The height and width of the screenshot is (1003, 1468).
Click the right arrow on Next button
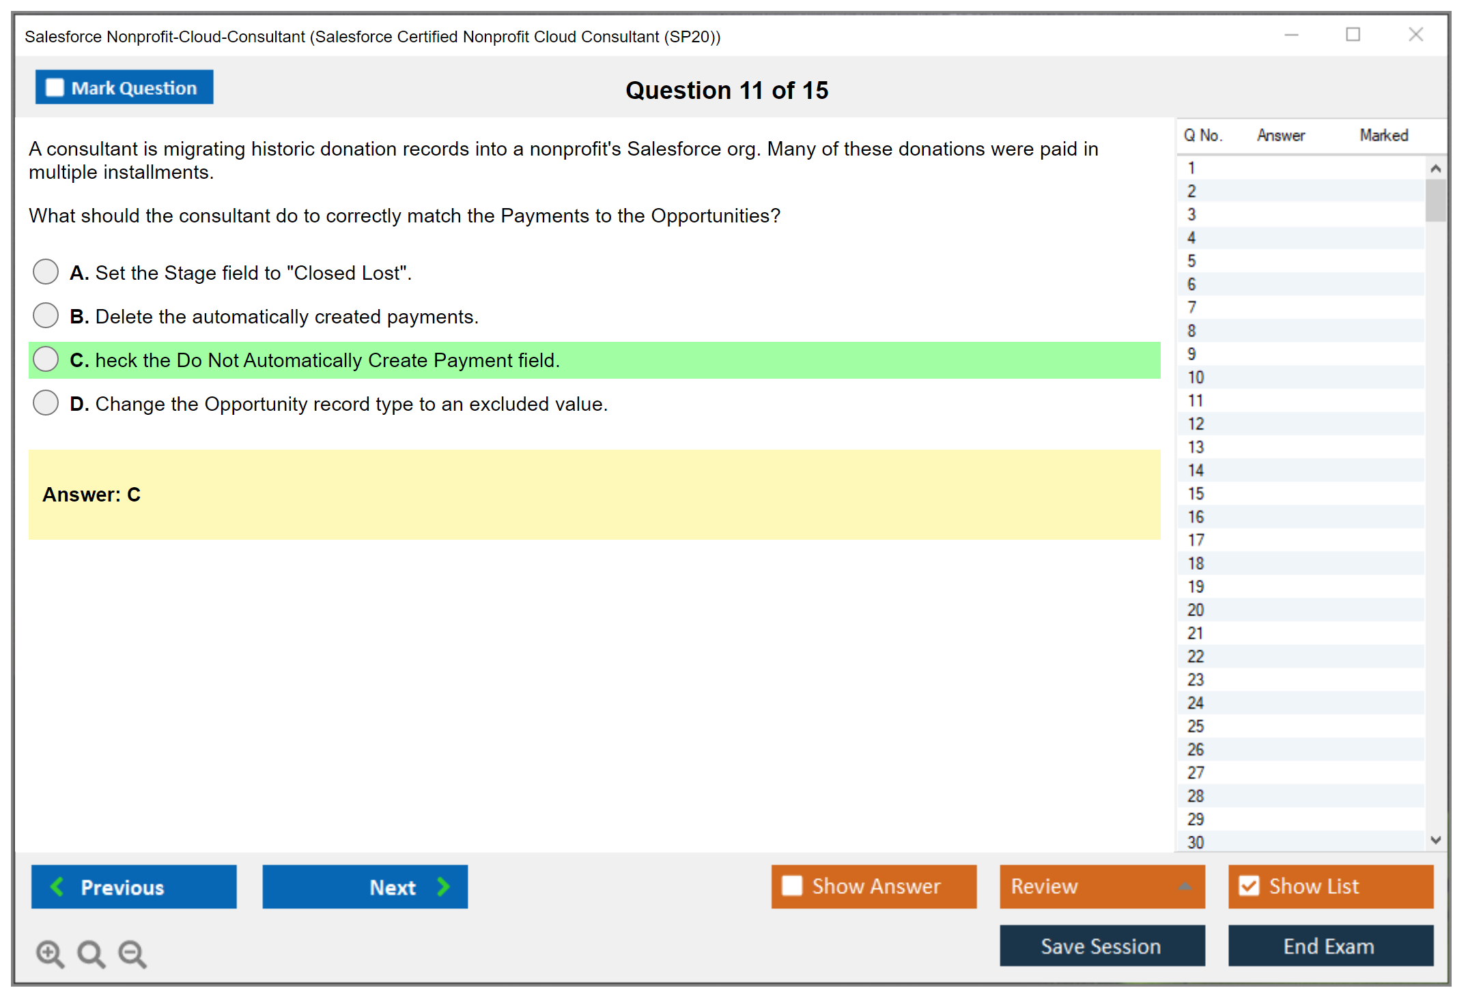(x=443, y=886)
